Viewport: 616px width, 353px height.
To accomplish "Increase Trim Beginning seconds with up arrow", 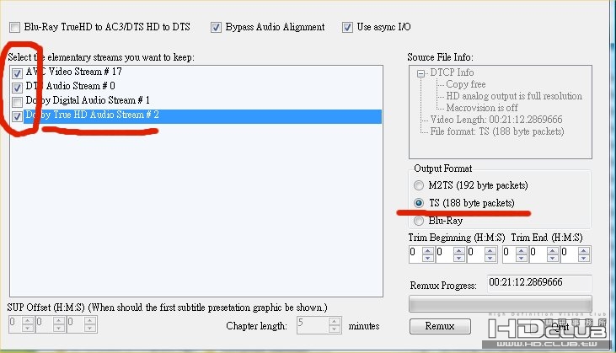I will (x=490, y=250).
